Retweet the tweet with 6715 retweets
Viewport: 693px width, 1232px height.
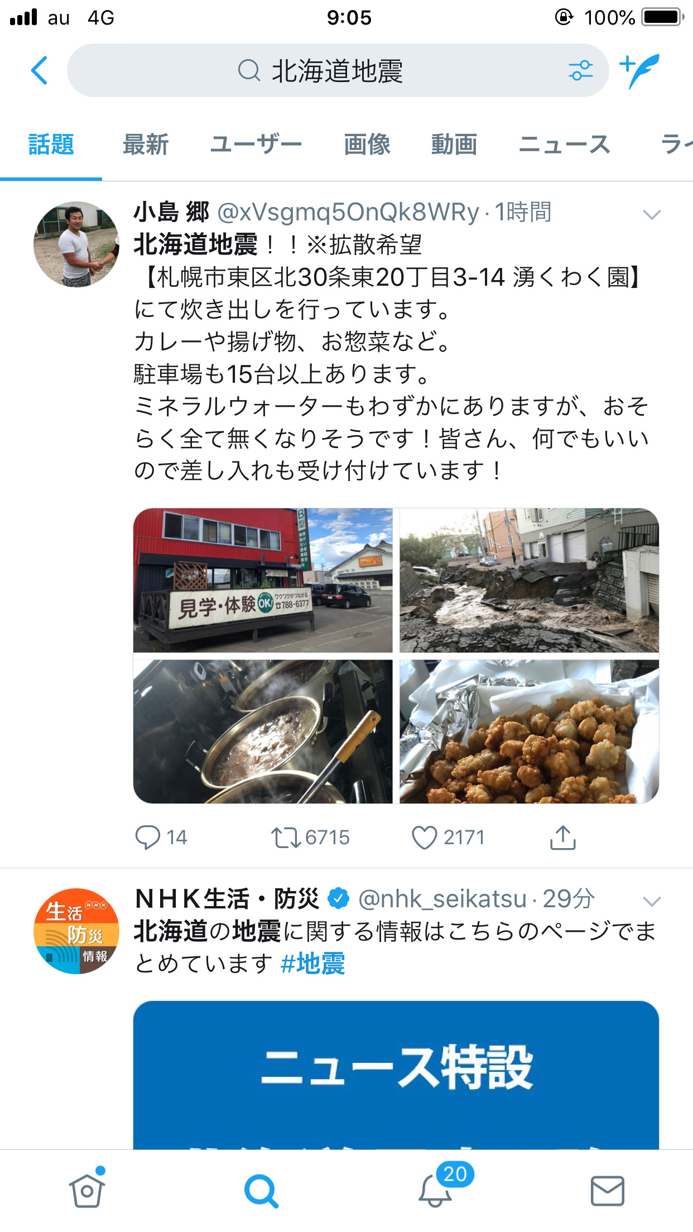286,838
